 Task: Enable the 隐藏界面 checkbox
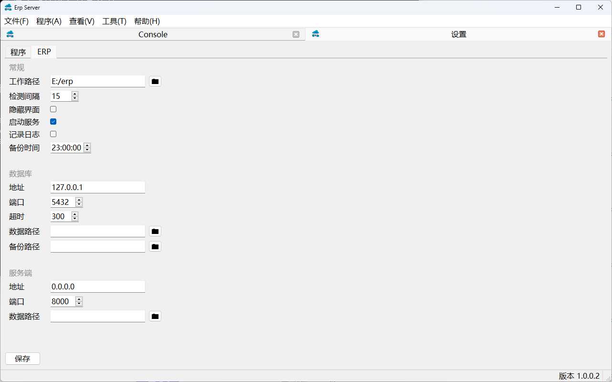[53, 109]
